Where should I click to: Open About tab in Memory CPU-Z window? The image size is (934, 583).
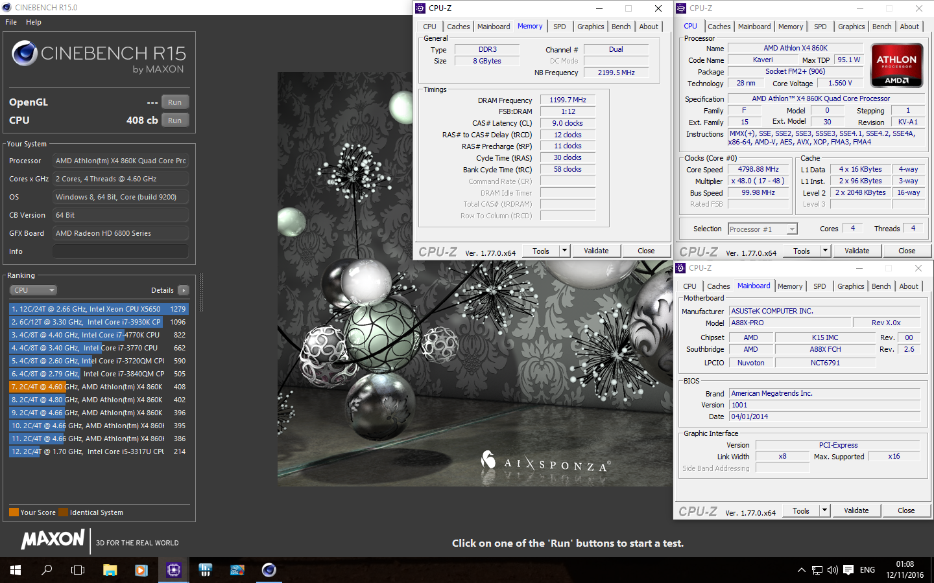click(x=649, y=27)
